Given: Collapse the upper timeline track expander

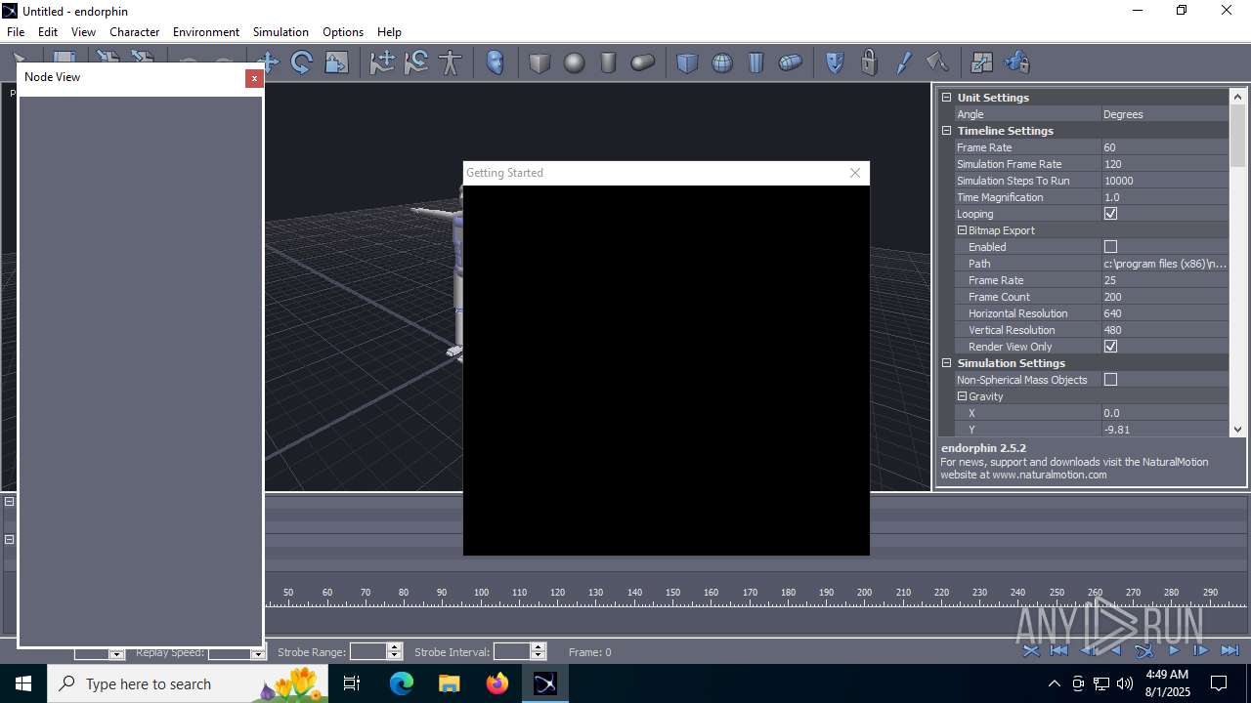Looking at the screenshot, I should tap(9, 502).
